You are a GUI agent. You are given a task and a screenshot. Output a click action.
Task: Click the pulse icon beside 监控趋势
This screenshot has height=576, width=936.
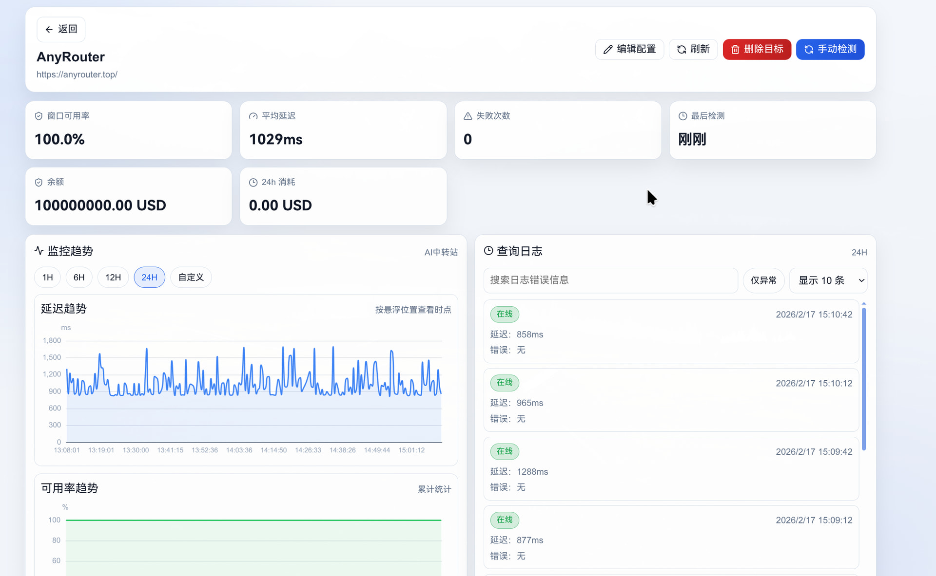point(39,251)
